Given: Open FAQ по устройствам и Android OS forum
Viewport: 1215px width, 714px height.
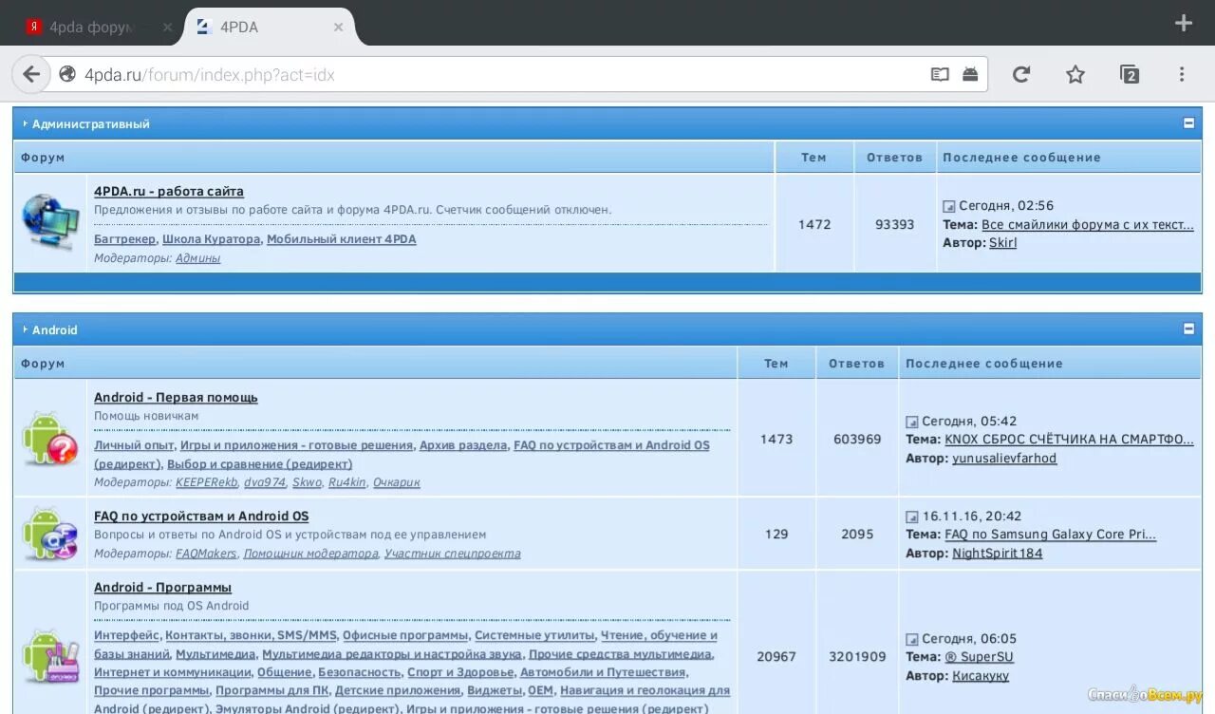Looking at the screenshot, I should [x=201, y=517].
